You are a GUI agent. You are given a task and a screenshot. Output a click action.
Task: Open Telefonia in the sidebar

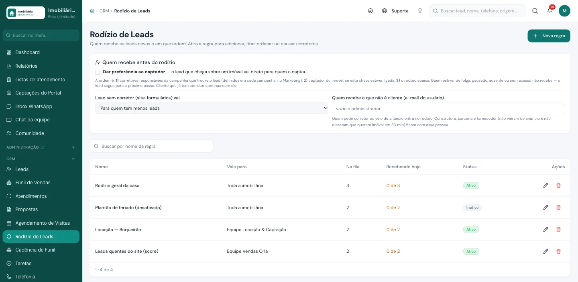[41, 277]
